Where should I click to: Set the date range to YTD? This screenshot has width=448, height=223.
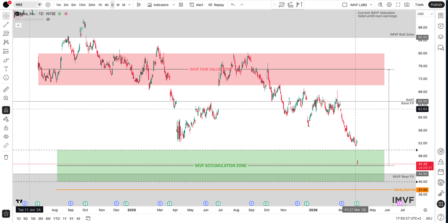pos(56,219)
